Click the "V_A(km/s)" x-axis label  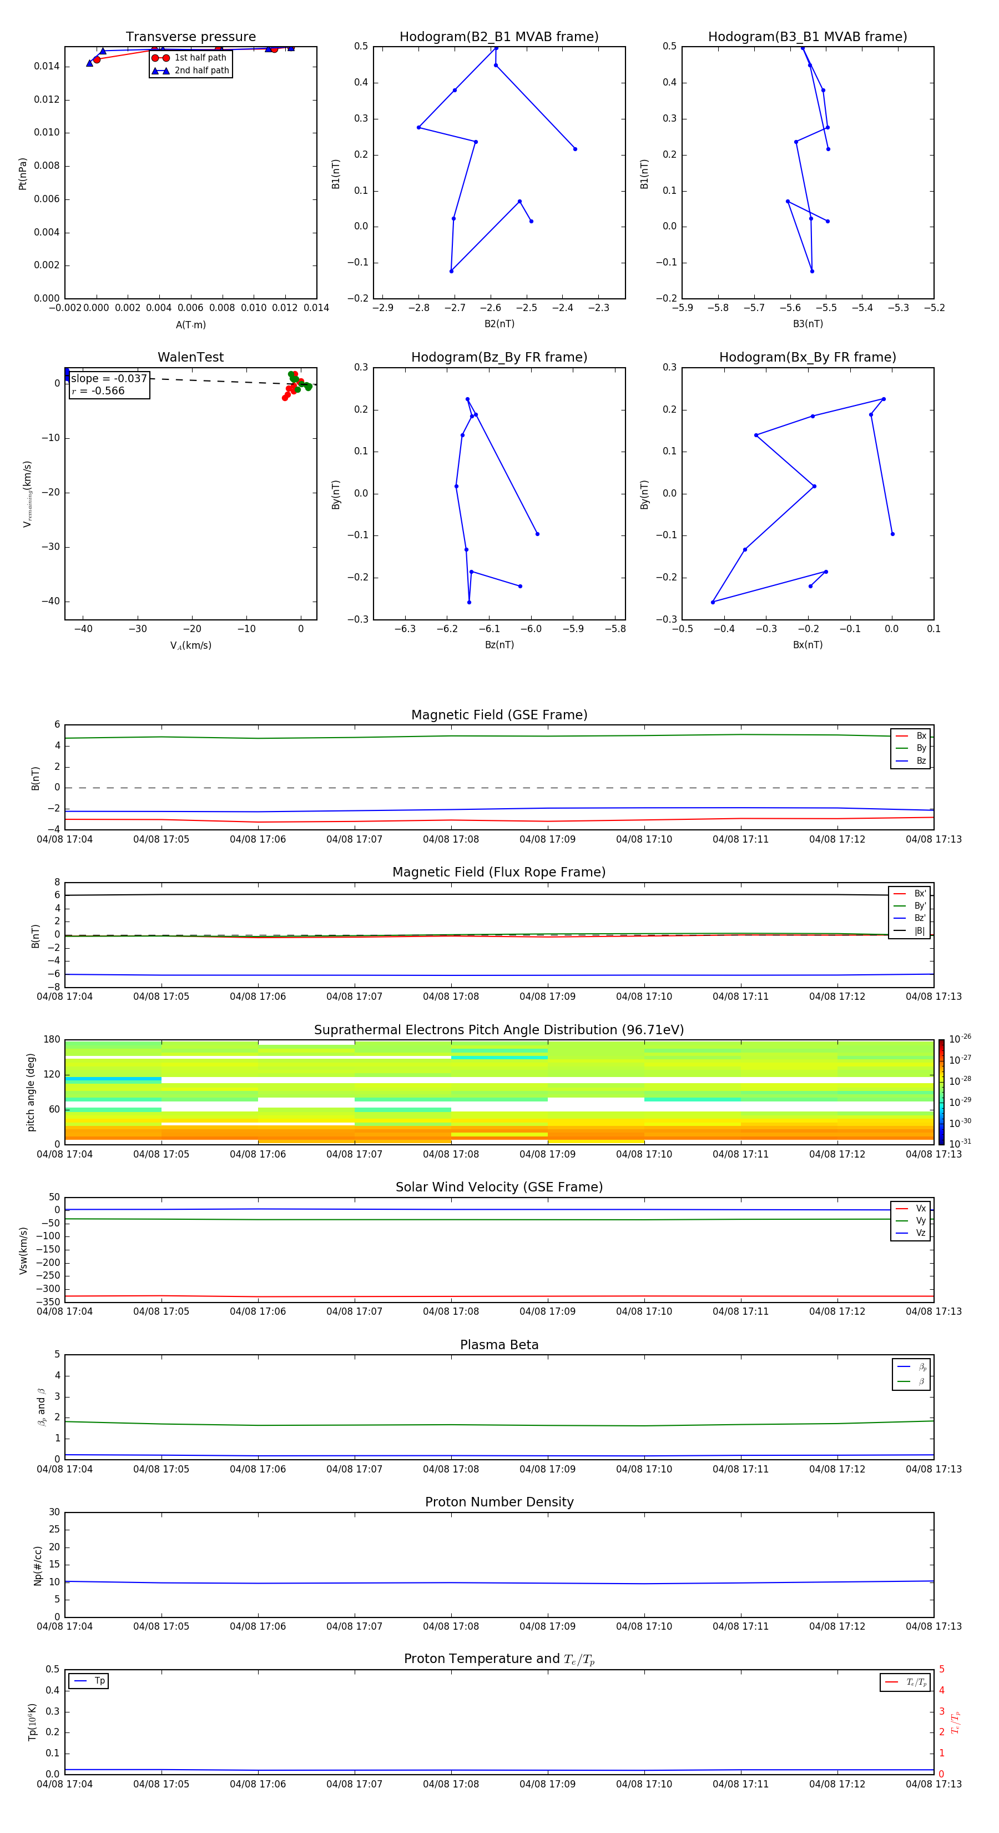tap(190, 645)
